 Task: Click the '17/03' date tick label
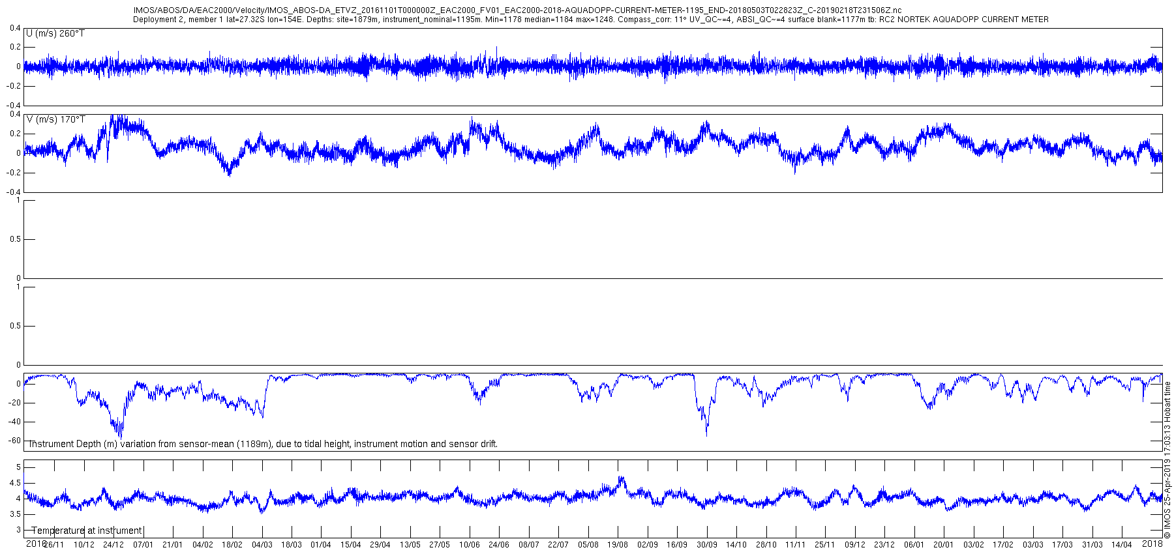[x=1062, y=545]
